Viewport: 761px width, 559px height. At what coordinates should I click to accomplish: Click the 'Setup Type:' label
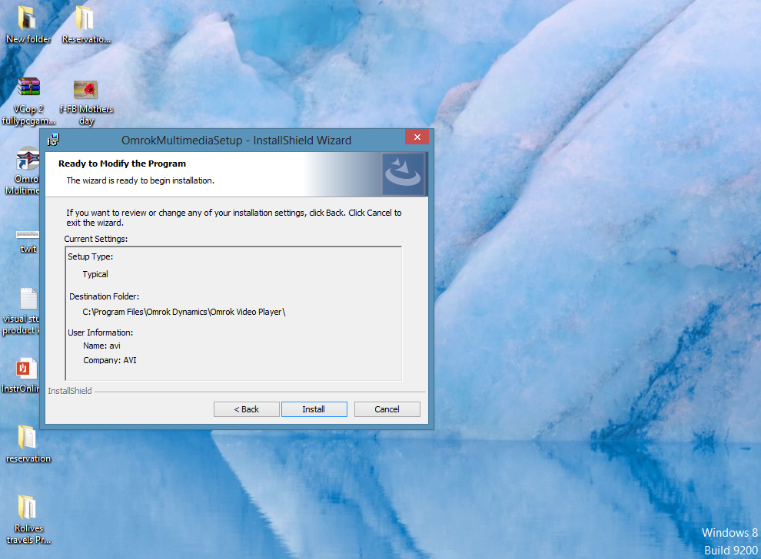point(90,256)
